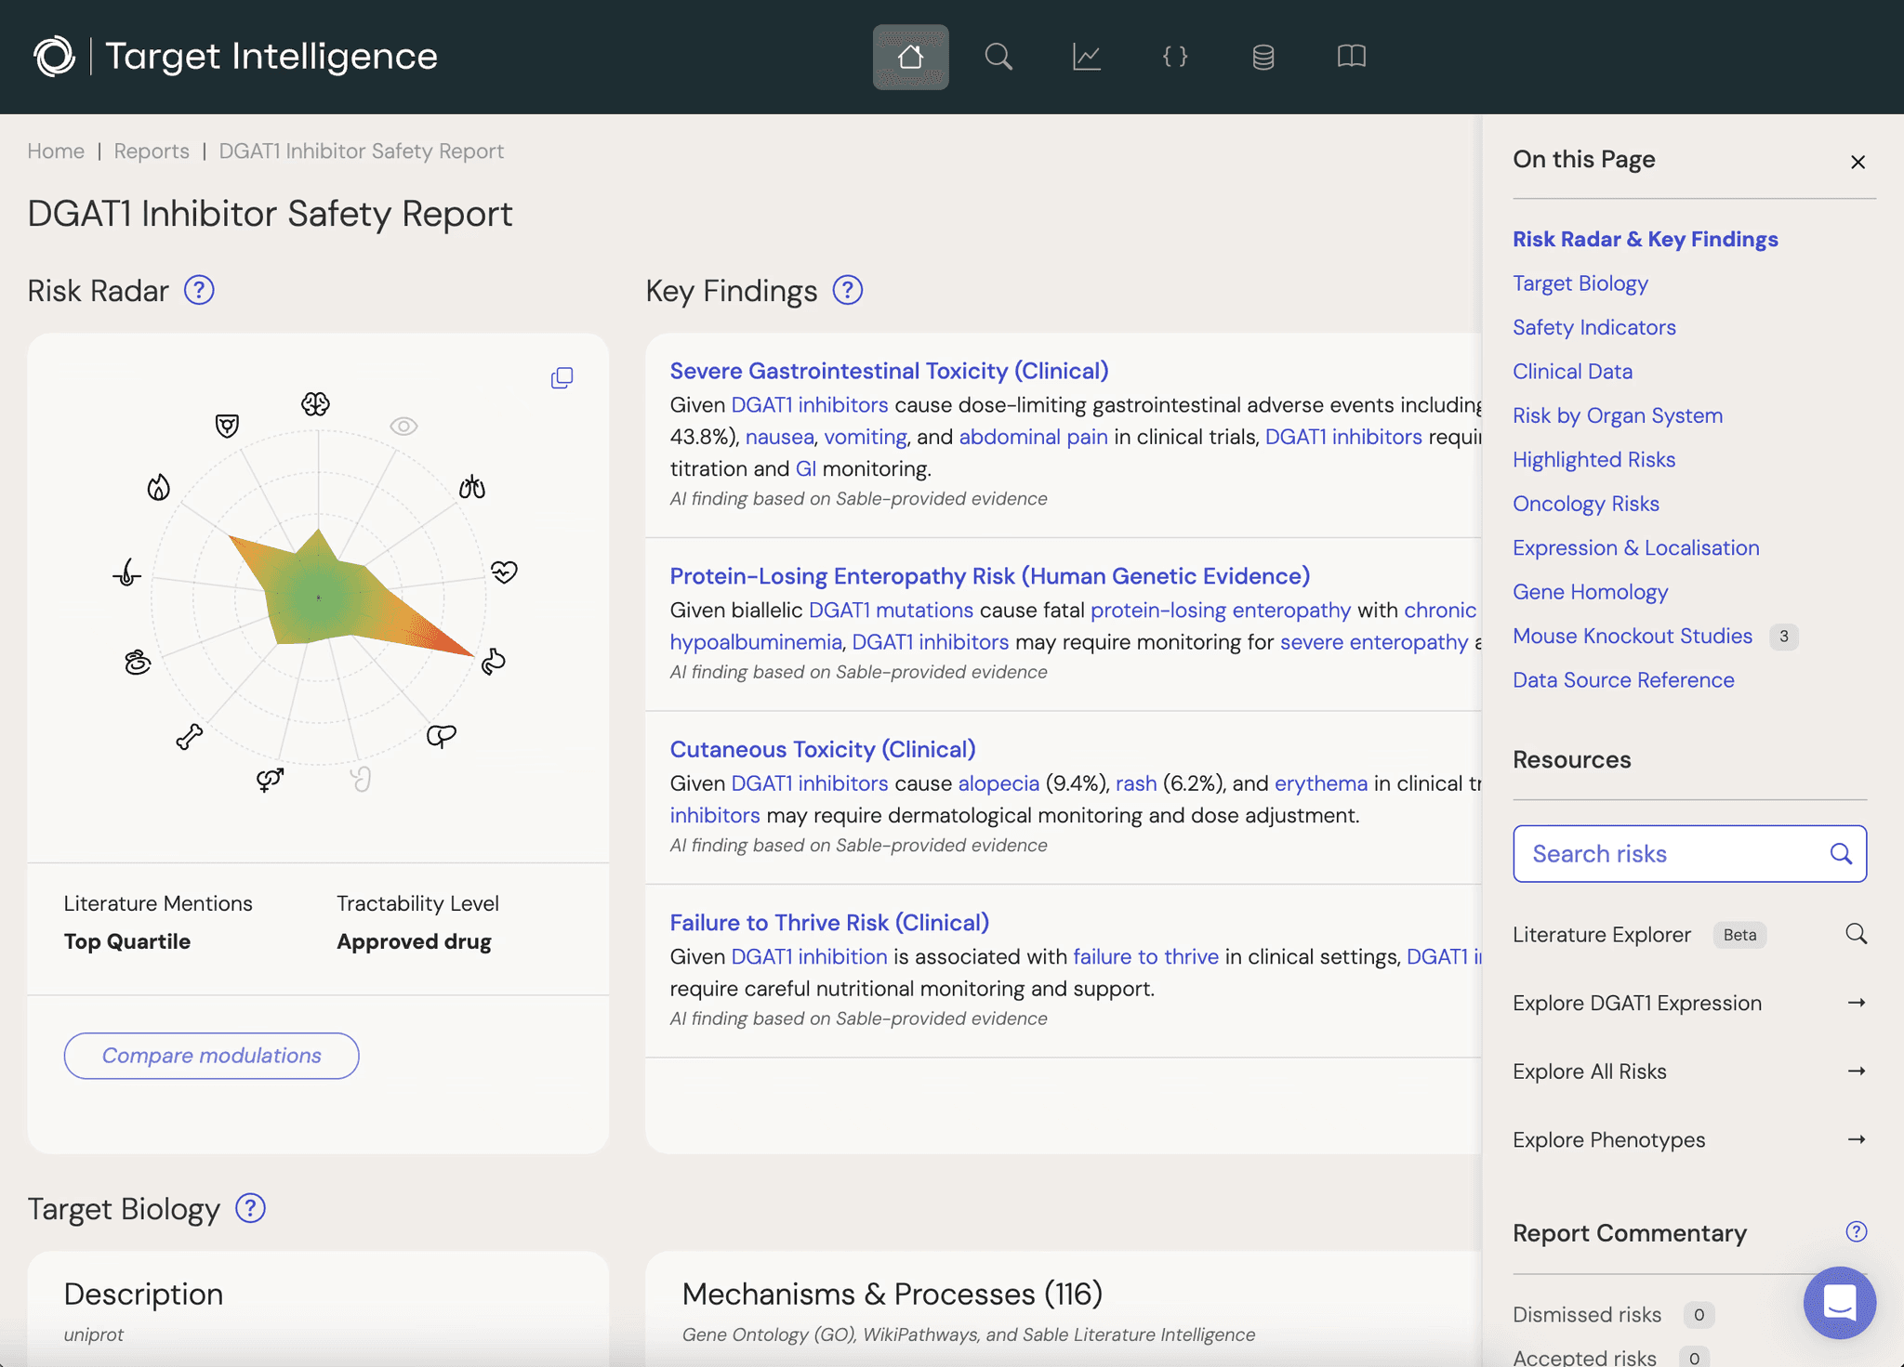Viewport: 1904px width, 1367px height.
Task: Open the chat support bubble
Action: point(1841,1303)
